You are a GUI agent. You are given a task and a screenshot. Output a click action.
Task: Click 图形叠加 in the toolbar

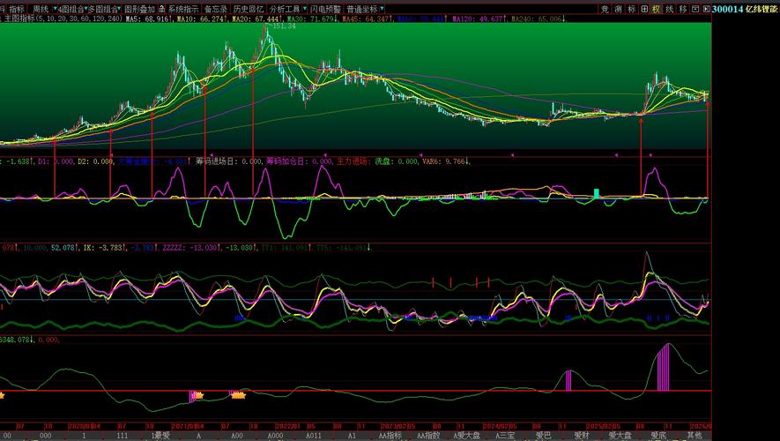(x=139, y=9)
